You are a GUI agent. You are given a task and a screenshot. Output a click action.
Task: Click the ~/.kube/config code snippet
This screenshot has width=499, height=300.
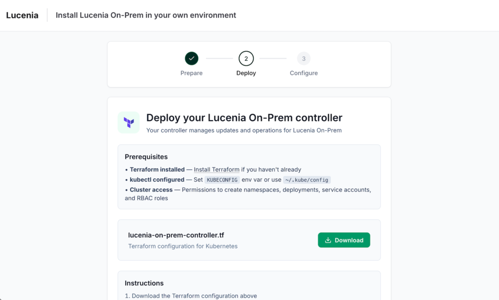(307, 180)
